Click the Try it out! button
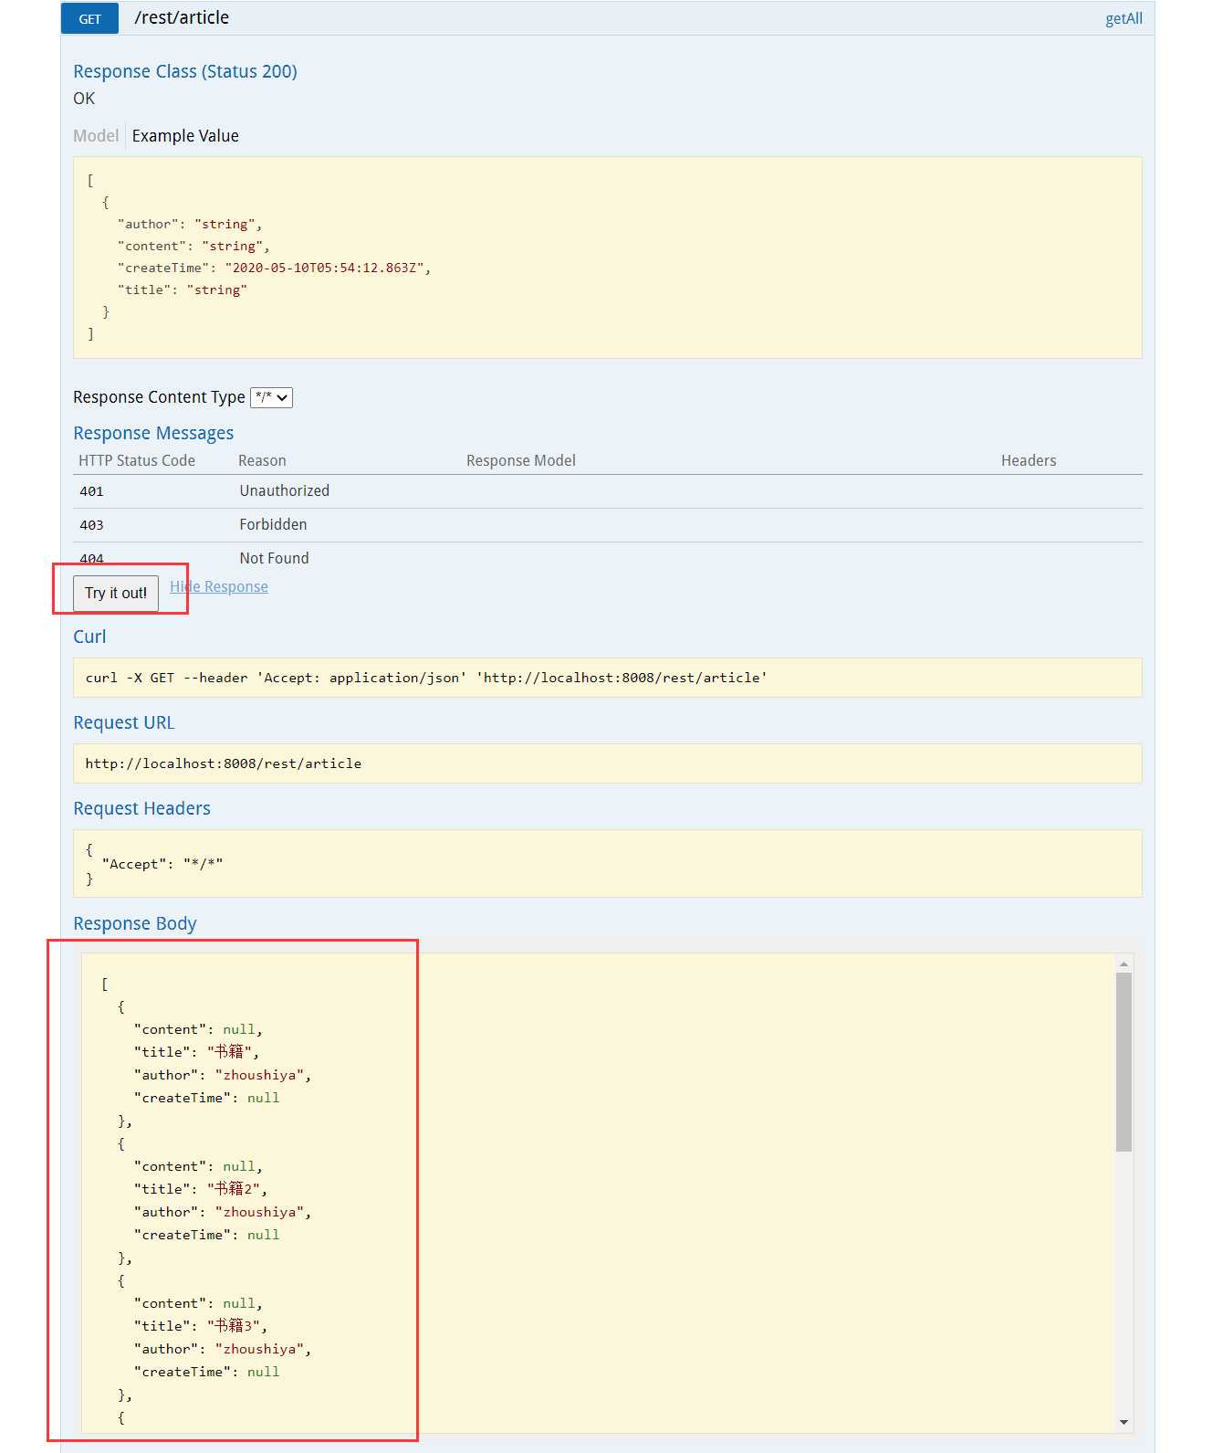The height and width of the screenshot is (1453, 1223). [x=116, y=593]
